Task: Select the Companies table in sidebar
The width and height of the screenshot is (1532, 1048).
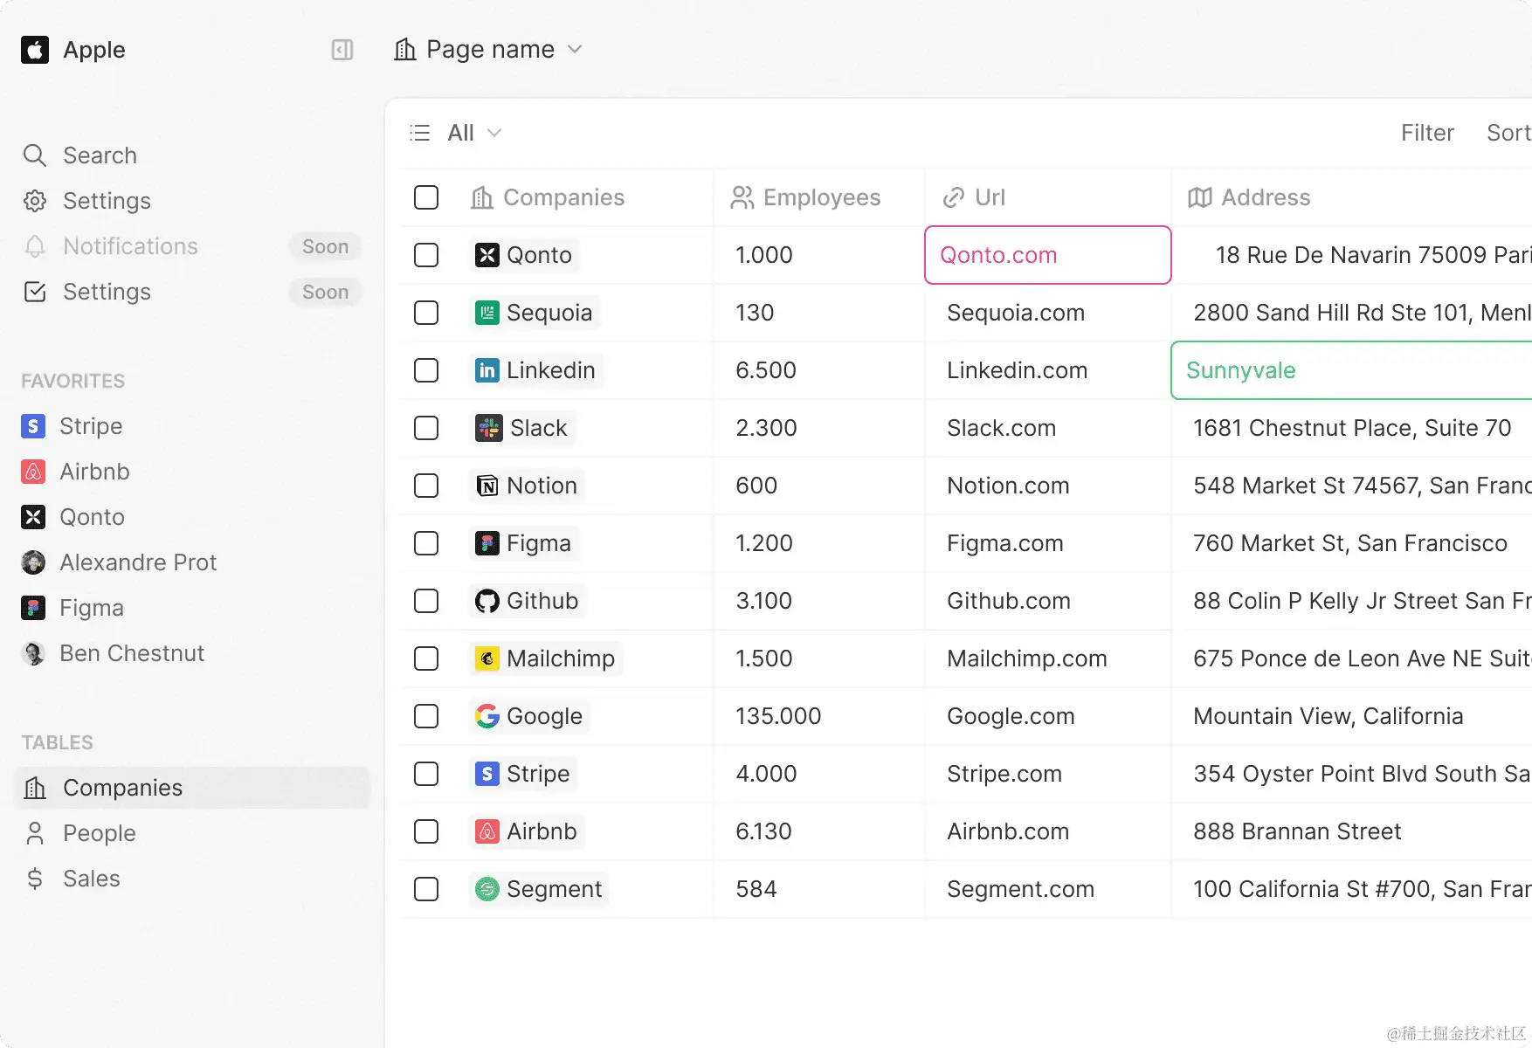Action: tap(192, 788)
